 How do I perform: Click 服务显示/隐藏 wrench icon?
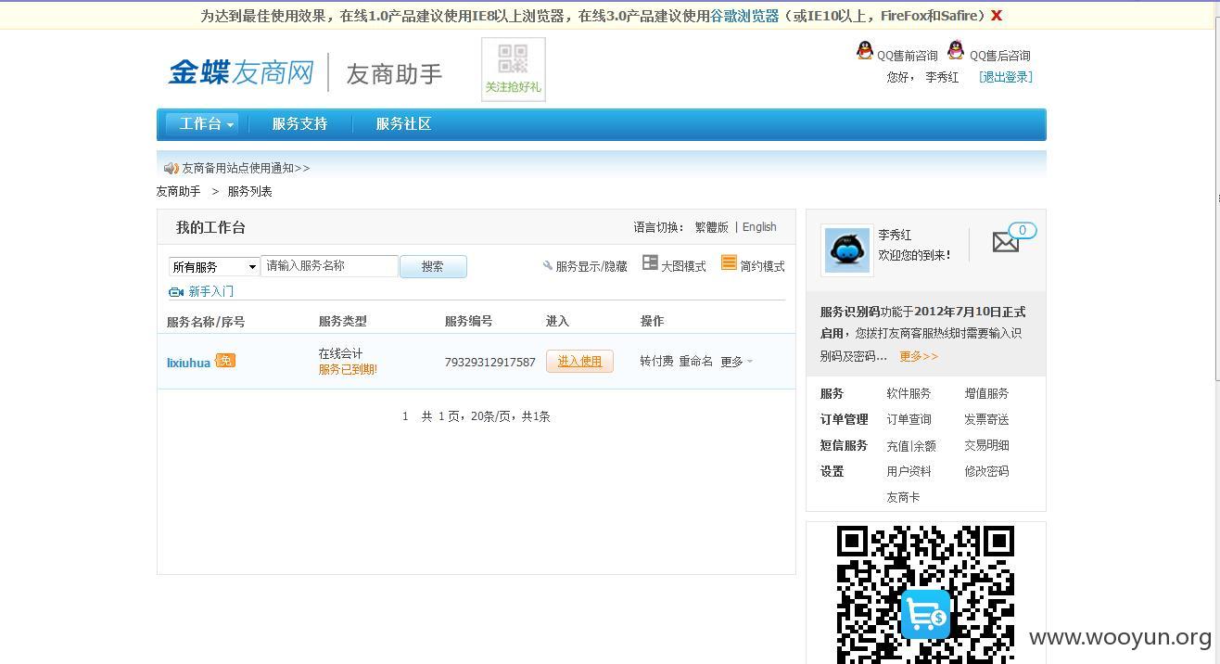[x=548, y=265]
